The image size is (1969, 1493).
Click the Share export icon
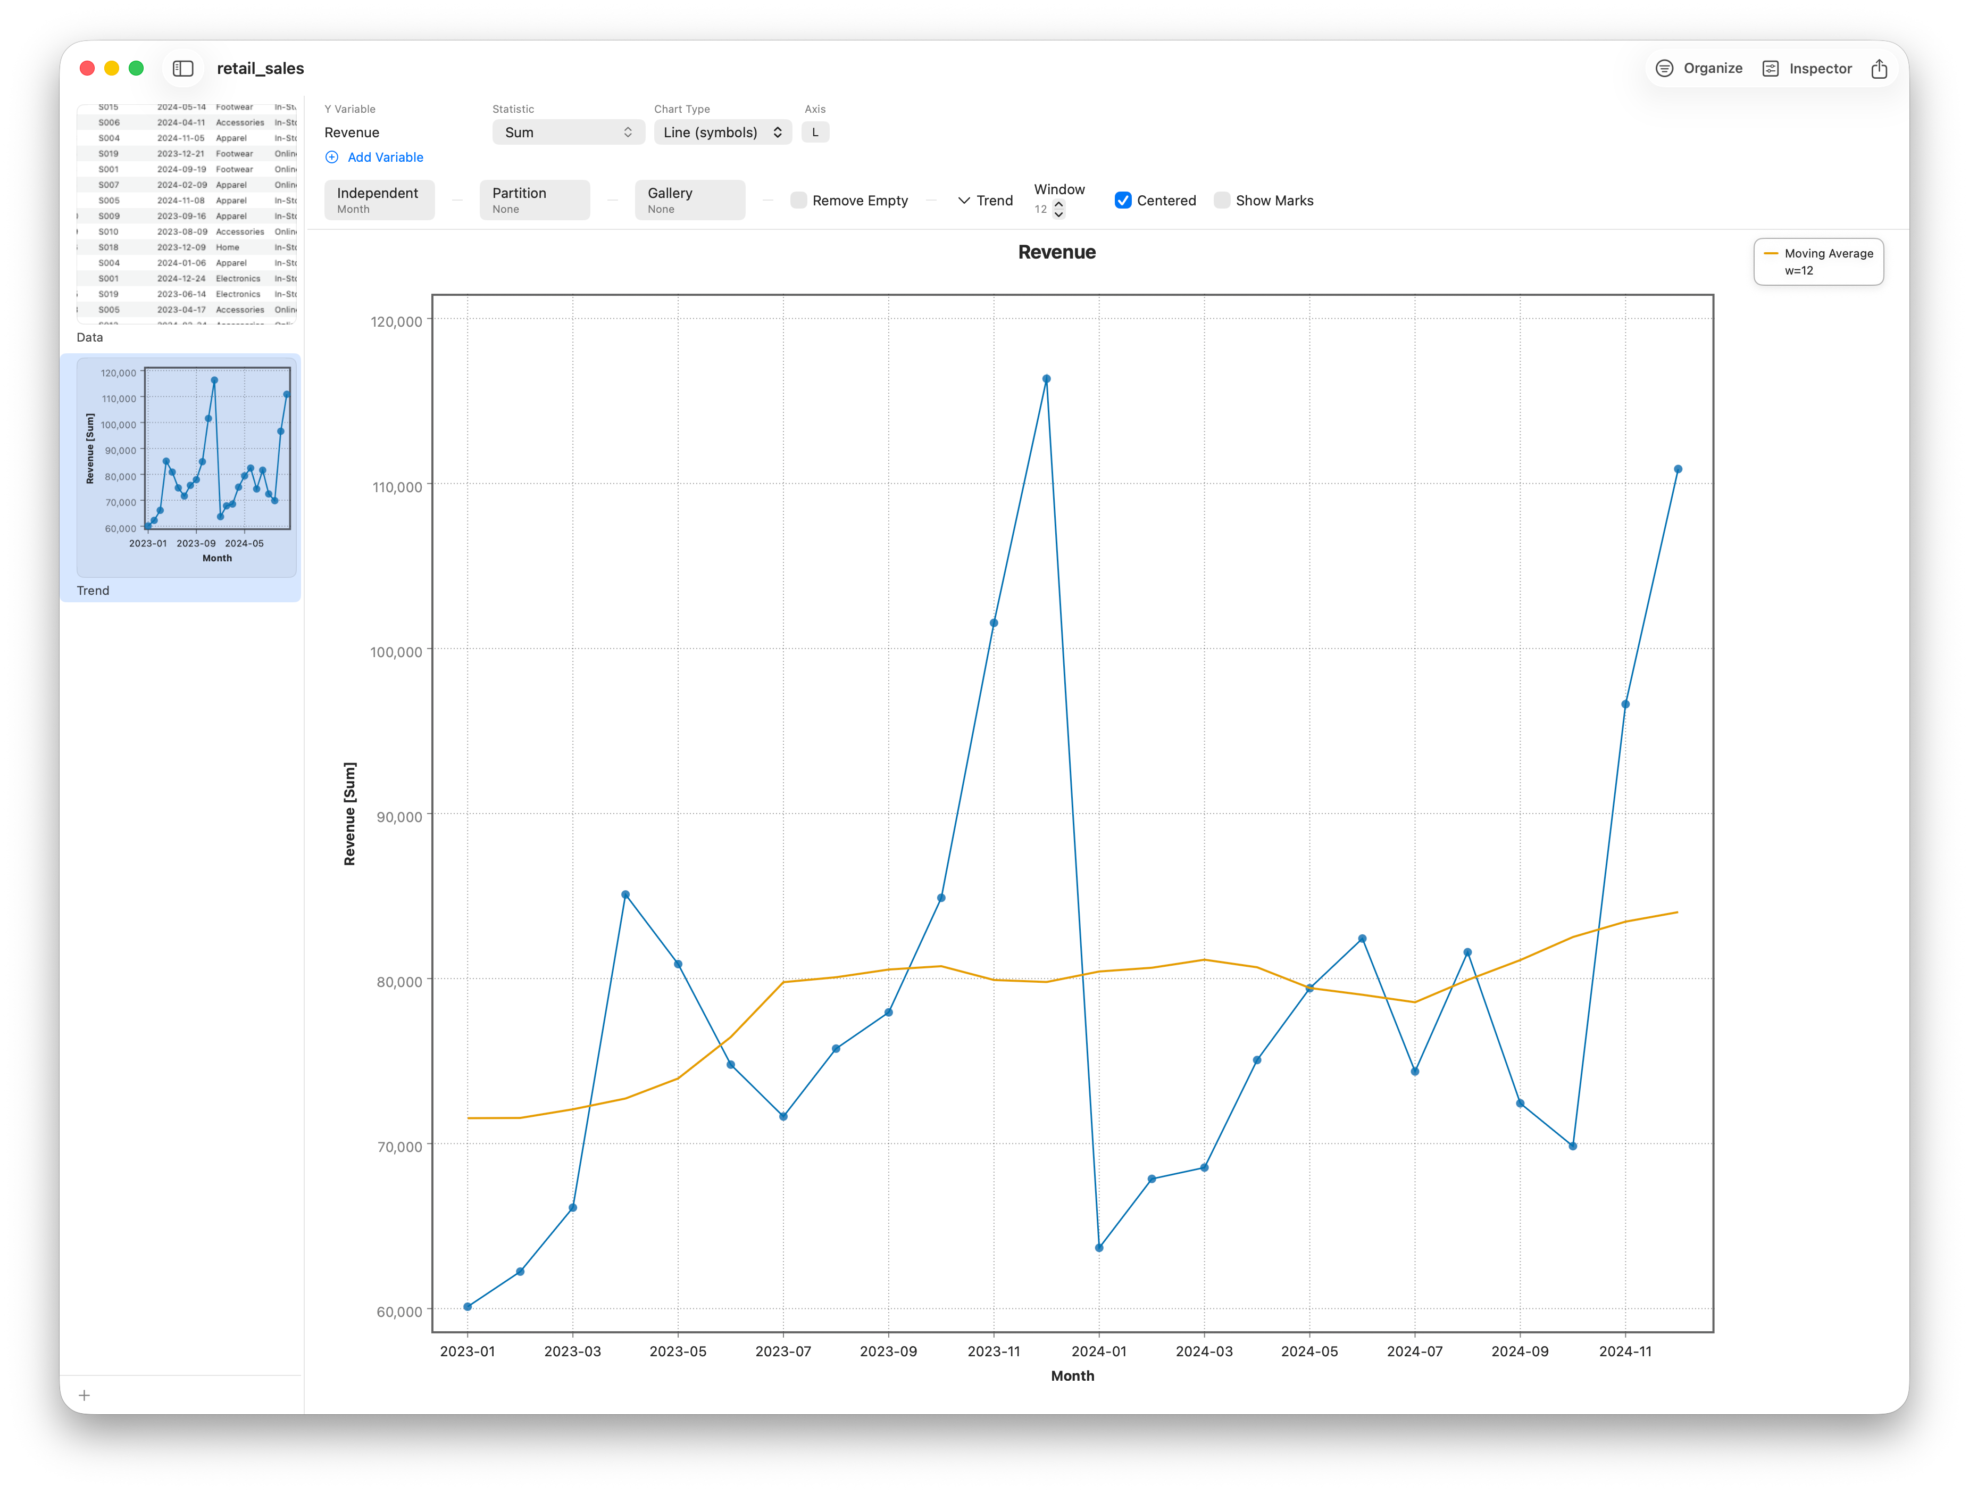(1879, 69)
